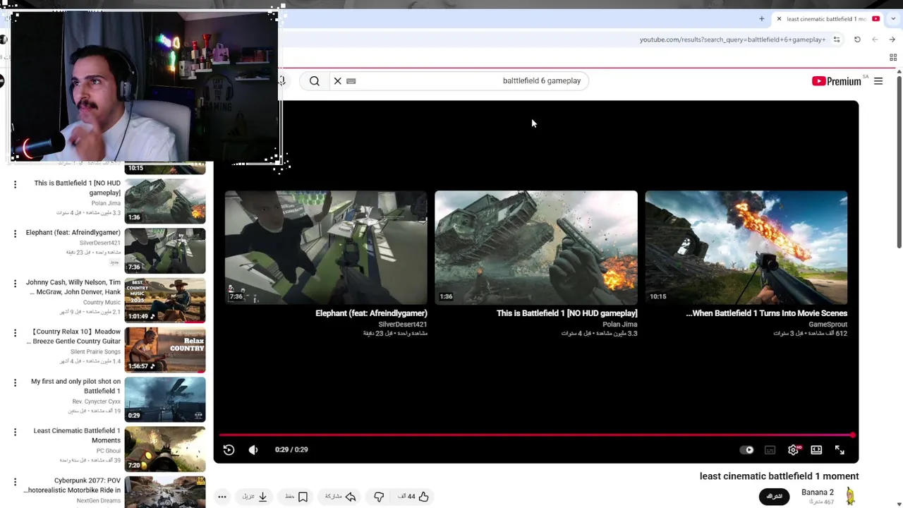Open the on-screen keyboard icon in search
This screenshot has width=903, height=508.
tap(351, 81)
